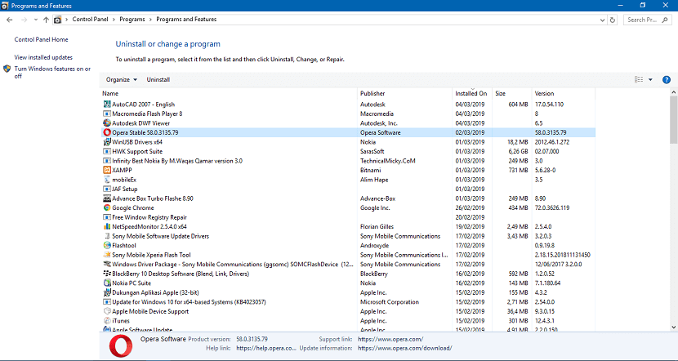Expand the view options dropdown arrow
The width and height of the screenshot is (678, 361).
650,79
